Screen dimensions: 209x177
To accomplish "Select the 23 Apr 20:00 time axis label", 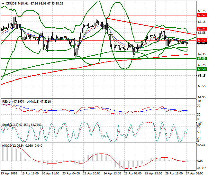I will pyautogui.click(x=92, y=173).
